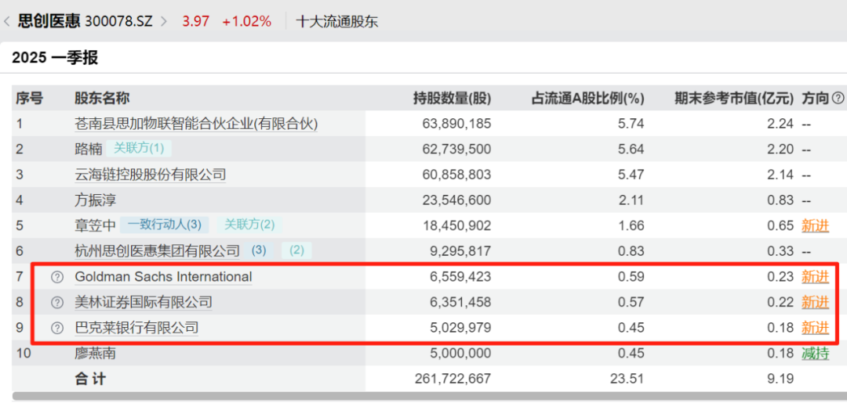Click holding value 60,858,803
847x403 pixels.
[457, 175]
